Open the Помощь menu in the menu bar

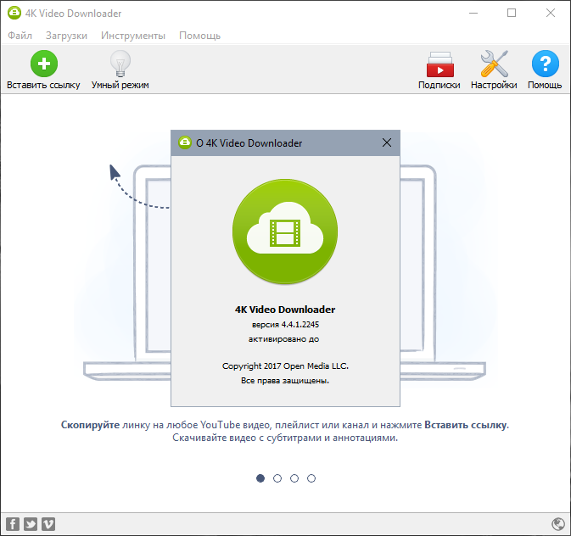tap(199, 36)
